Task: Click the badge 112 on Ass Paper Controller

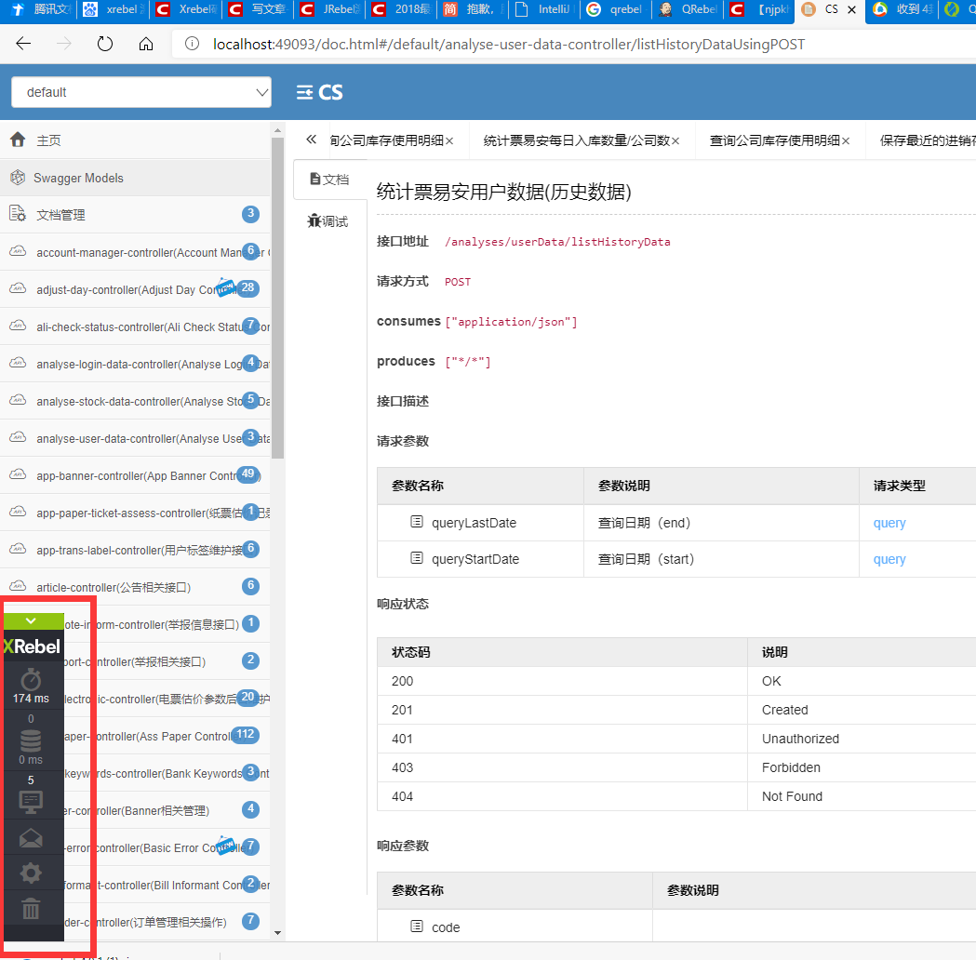Action: (245, 734)
